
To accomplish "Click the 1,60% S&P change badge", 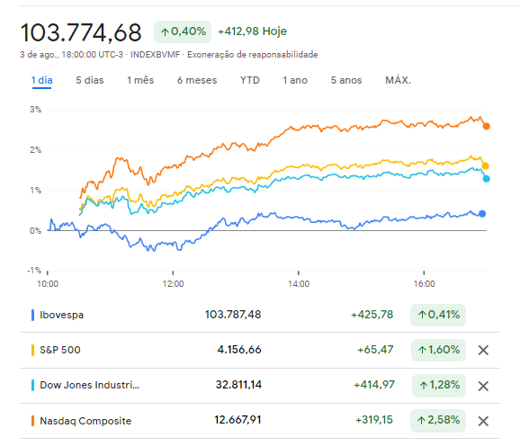I will pyautogui.click(x=438, y=350).
